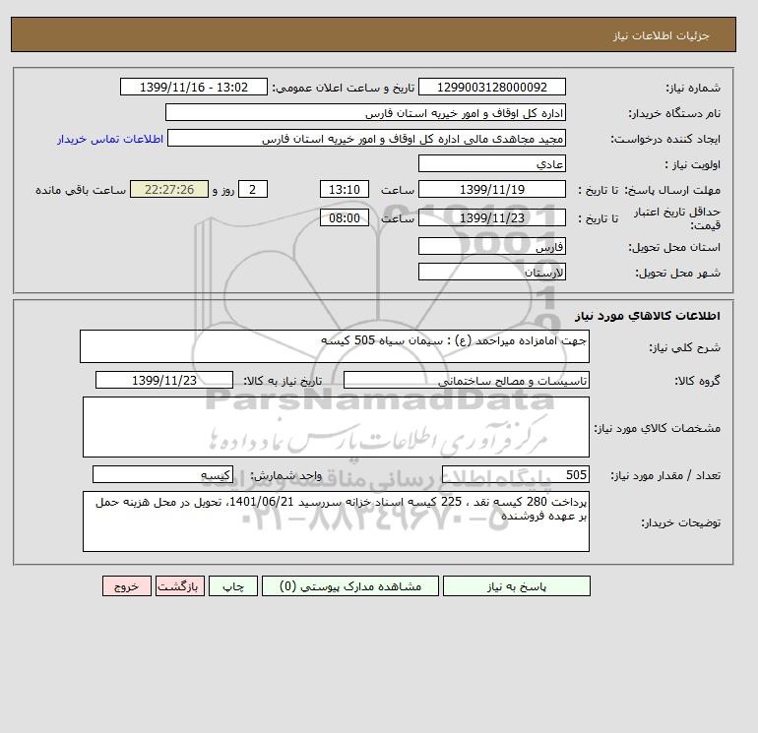Click the تعداد / مقدار مورد نیاز label
The height and width of the screenshot is (733, 758).
click(665, 475)
